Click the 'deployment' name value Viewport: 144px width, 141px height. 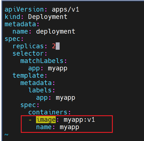click(x=56, y=32)
